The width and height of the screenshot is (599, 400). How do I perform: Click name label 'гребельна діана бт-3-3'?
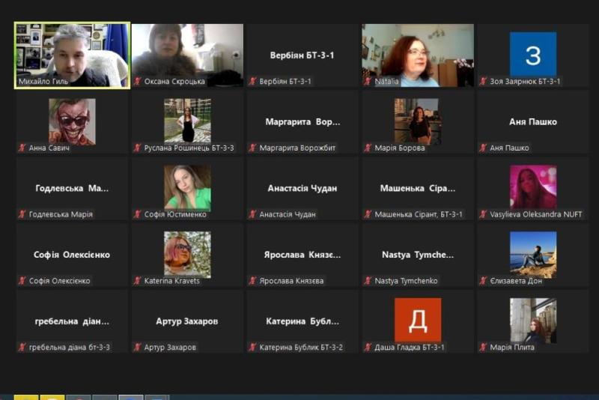[69, 348]
